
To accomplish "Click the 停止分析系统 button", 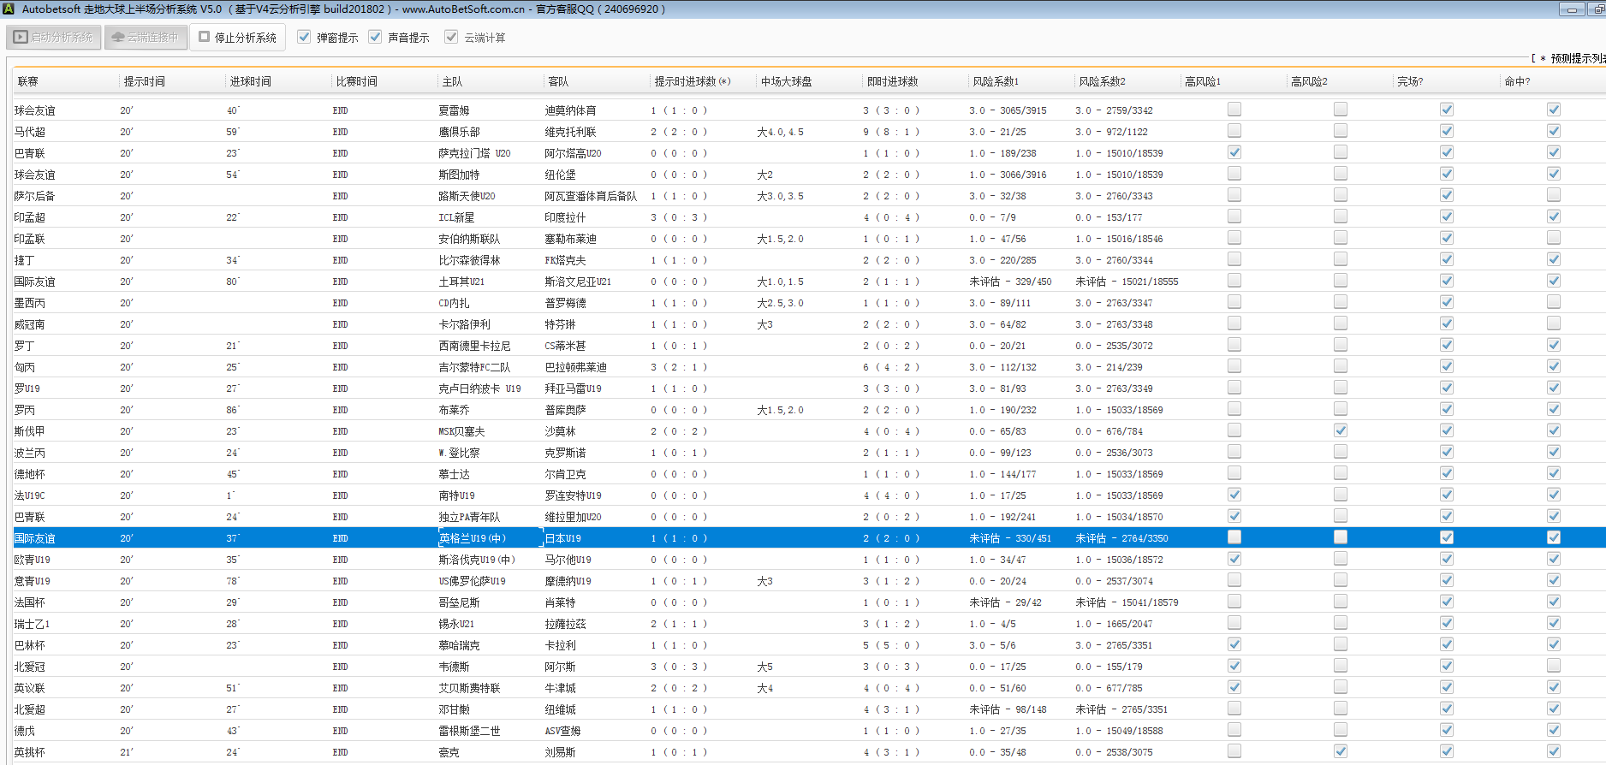I will coord(237,38).
